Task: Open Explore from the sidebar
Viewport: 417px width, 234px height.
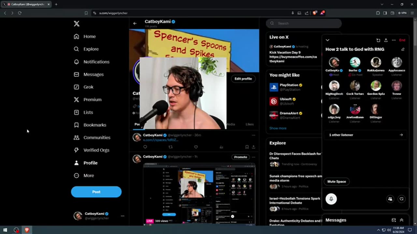Action: pyautogui.click(x=86, y=49)
